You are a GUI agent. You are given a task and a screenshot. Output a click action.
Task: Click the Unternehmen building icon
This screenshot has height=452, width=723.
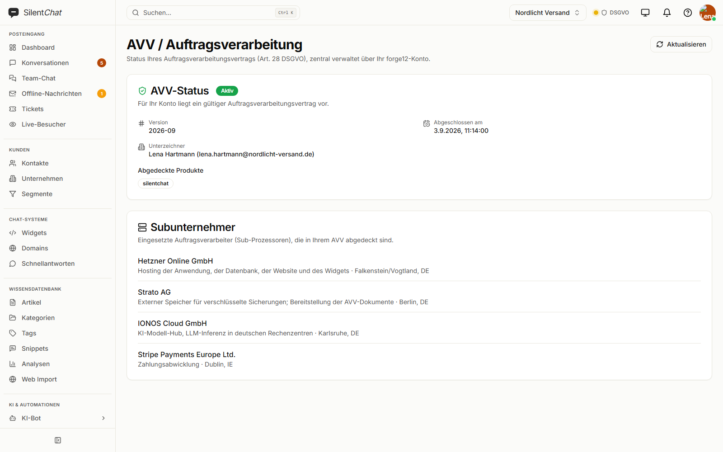click(x=13, y=179)
